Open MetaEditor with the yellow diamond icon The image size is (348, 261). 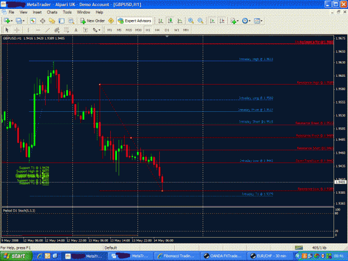pyautogui.click(x=111, y=21)
